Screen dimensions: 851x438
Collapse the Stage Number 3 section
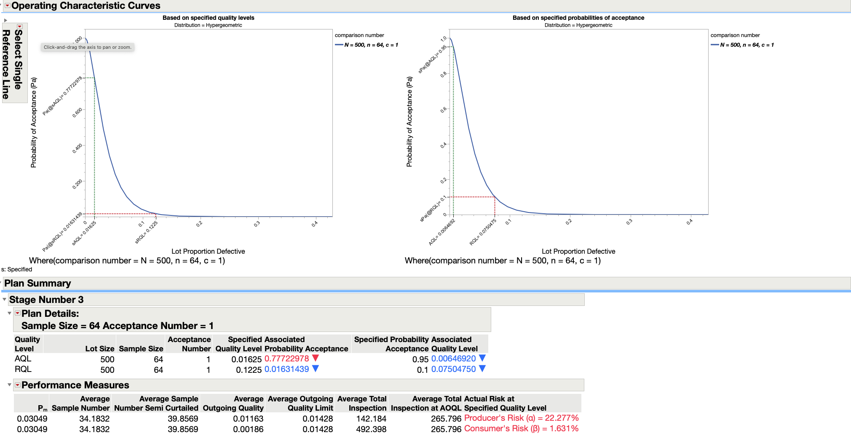coord(4,300)
